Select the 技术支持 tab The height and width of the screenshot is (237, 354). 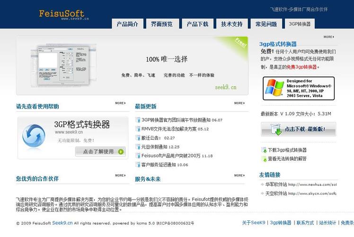(232, 24)
